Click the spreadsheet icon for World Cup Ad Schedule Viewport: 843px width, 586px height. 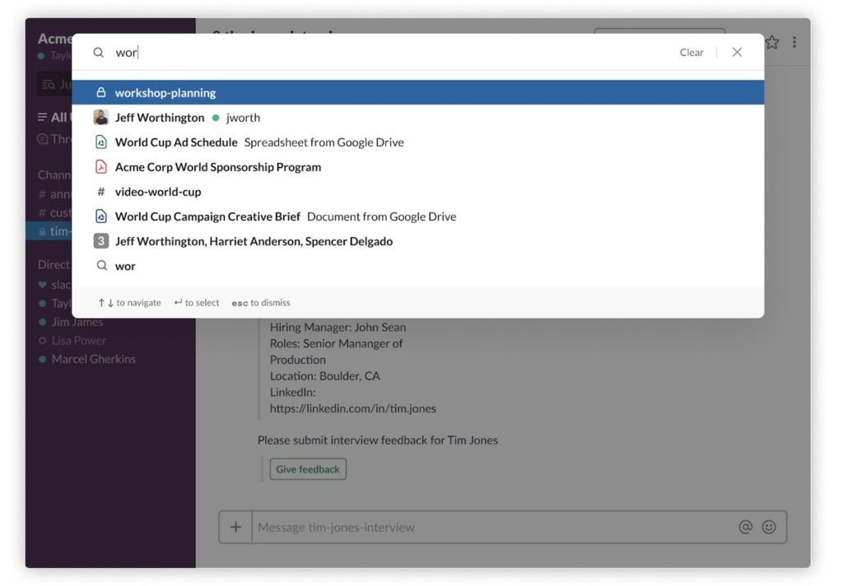pos(101,142)
